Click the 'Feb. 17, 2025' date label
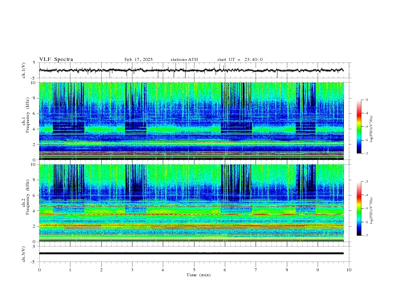The image size is (393, 303). click(138, 59)
